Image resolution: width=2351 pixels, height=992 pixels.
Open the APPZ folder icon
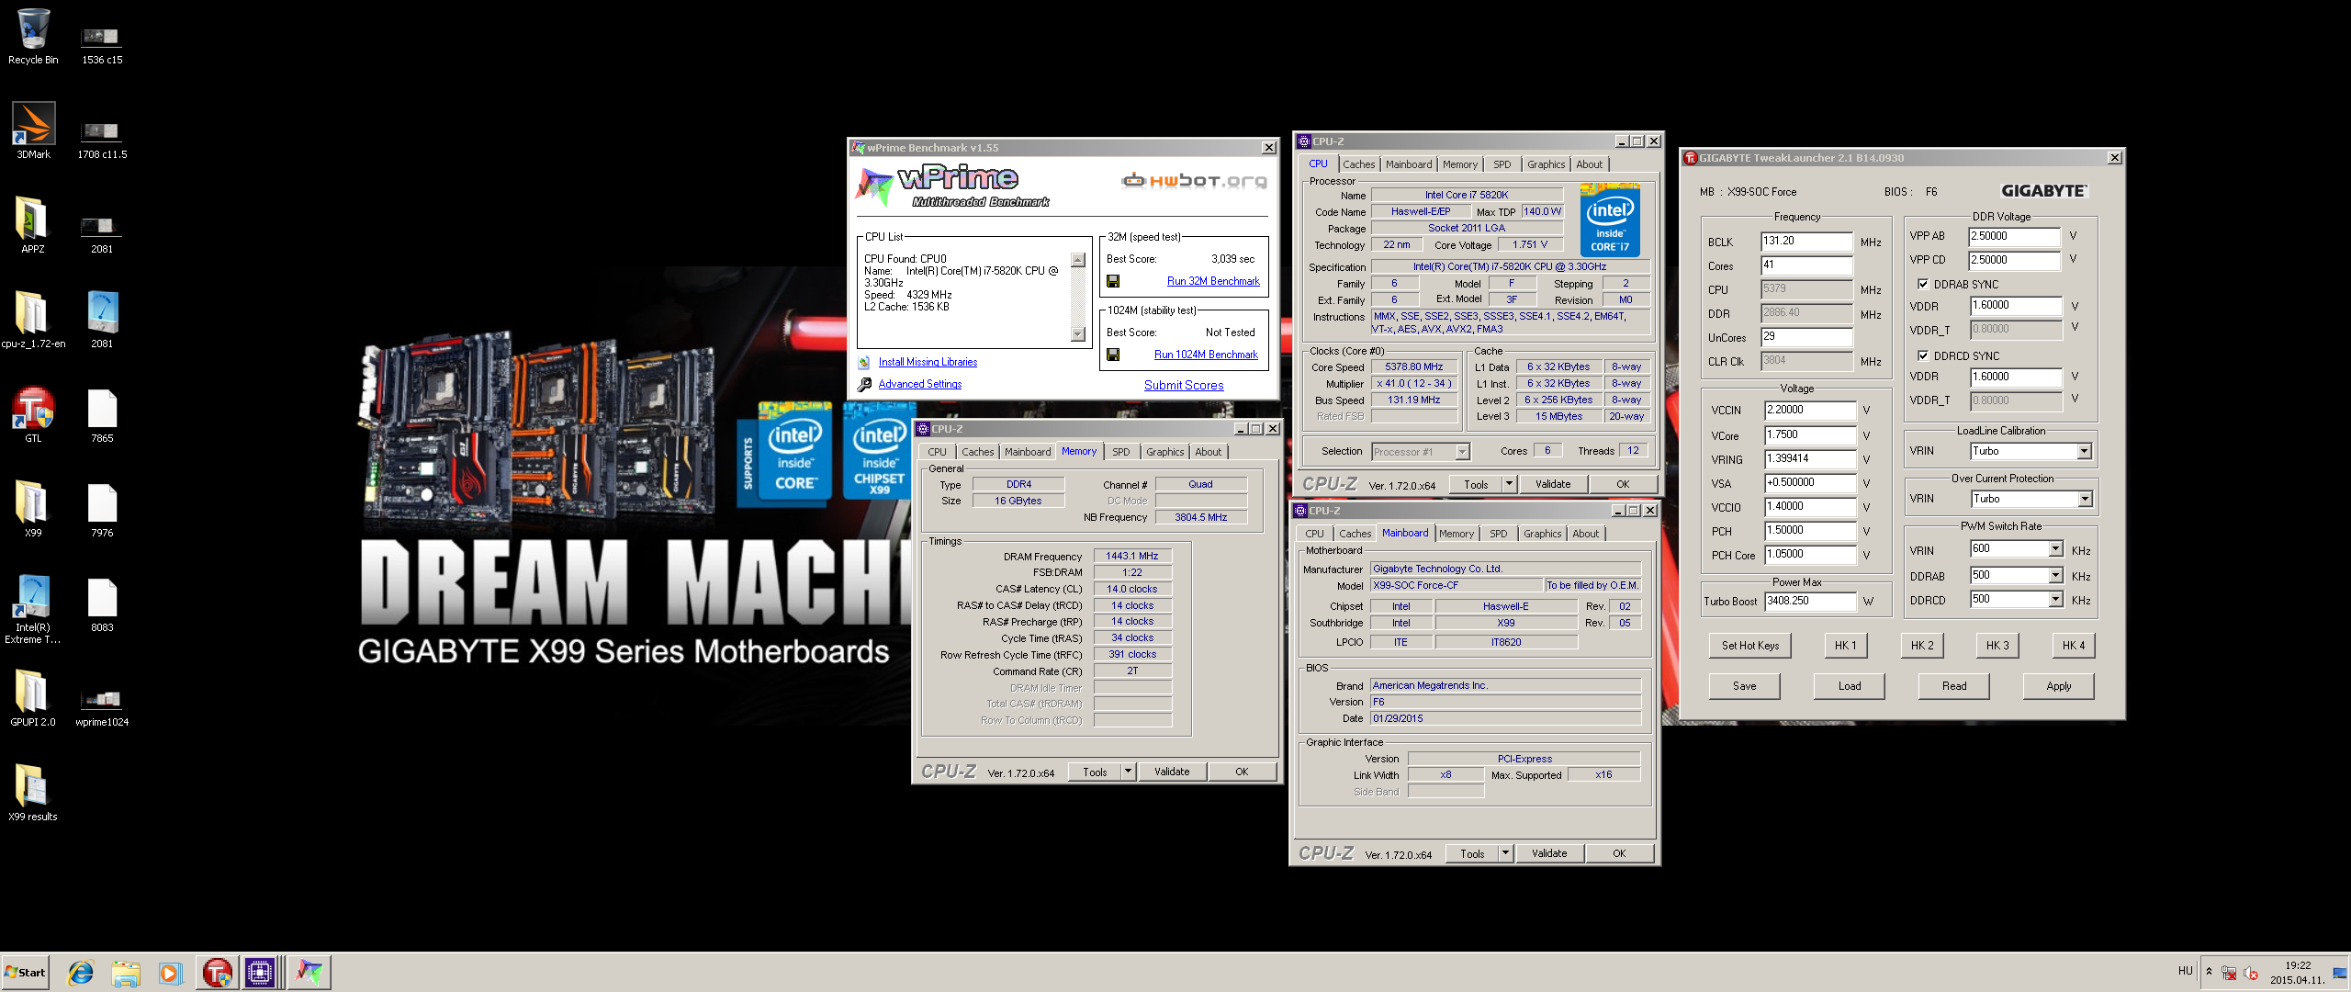click(x=33, y=225)
